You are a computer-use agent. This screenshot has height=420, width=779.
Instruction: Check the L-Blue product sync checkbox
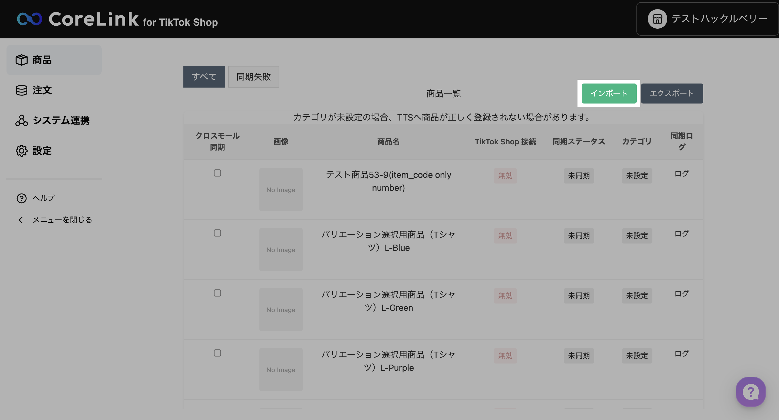(x=217, y=233)
